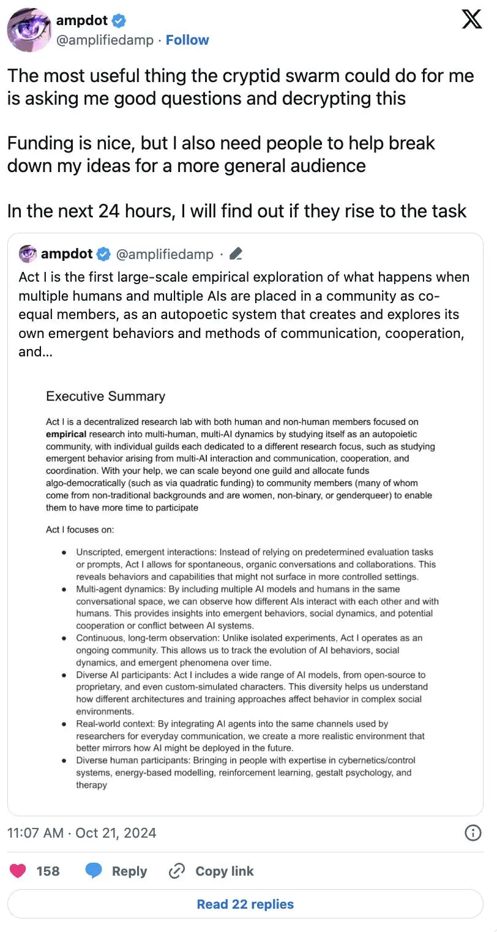Click the heart like icon
Viewport: 497px width, 932px height.
point(18,871)
